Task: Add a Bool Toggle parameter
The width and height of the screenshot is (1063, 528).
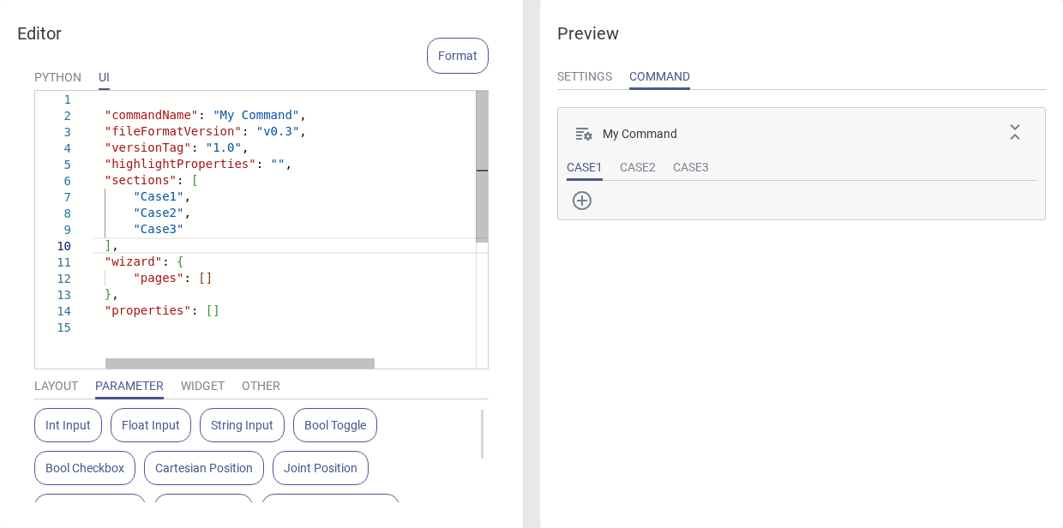Action: pyautogui.click(x=335, y=425)
